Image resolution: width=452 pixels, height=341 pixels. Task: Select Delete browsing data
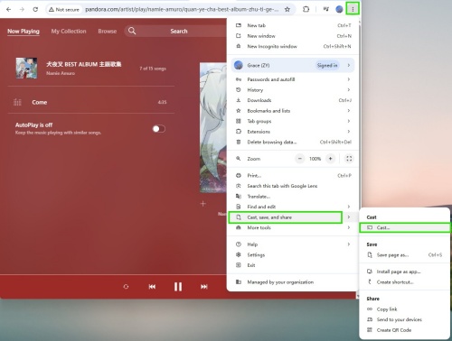(293, 142)
